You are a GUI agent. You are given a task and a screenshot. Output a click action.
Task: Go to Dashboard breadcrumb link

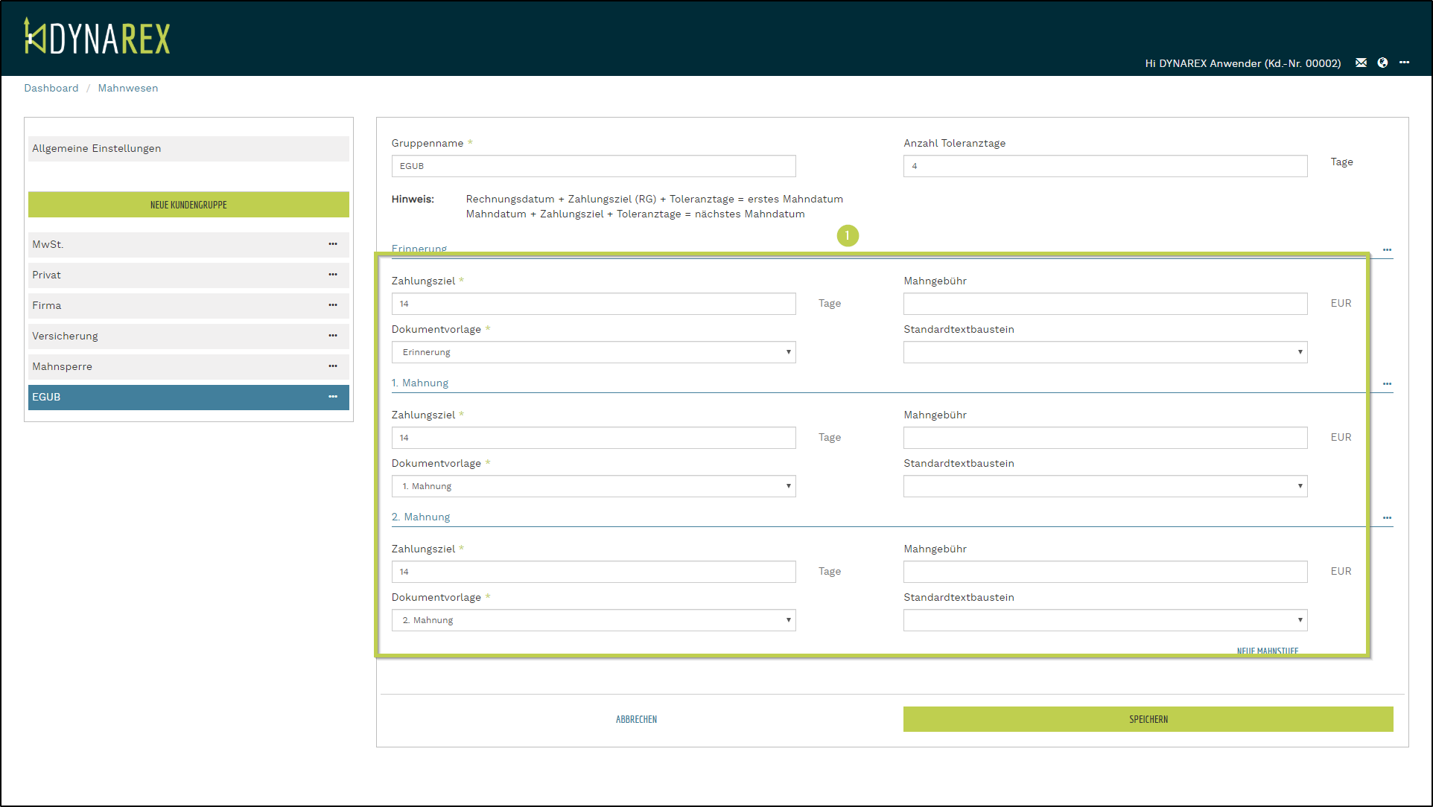(51, 88)
